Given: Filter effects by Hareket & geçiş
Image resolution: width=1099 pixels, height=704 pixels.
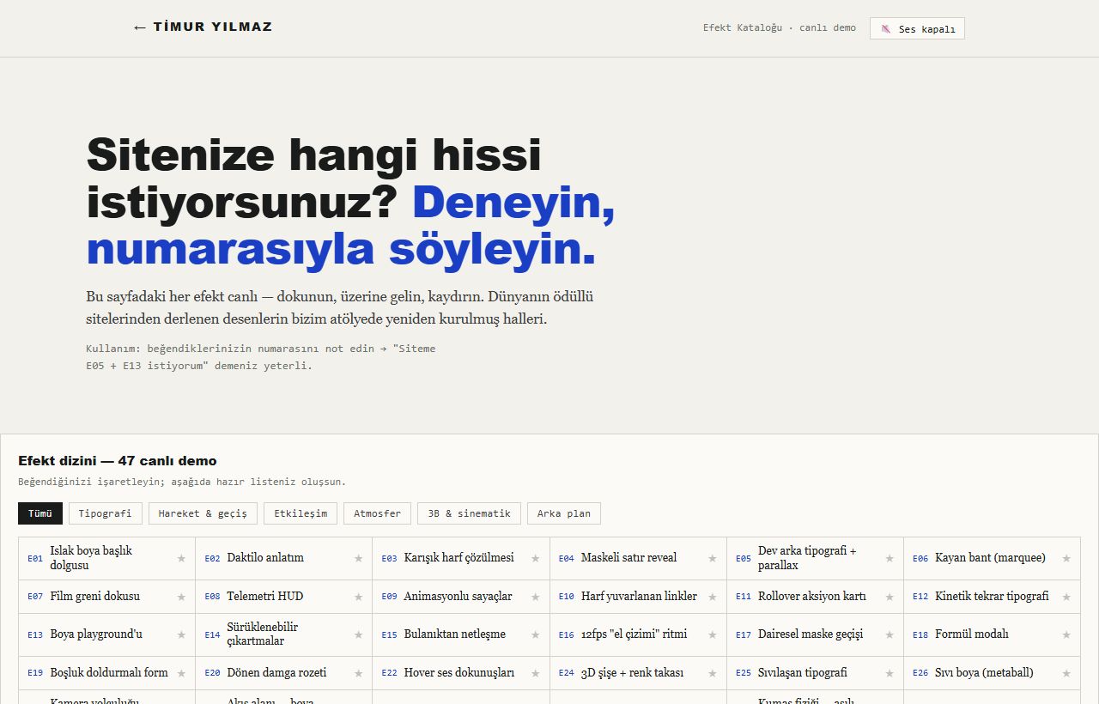Looking at the screenshot, I should pyautogui.click(x=203, y=513).
